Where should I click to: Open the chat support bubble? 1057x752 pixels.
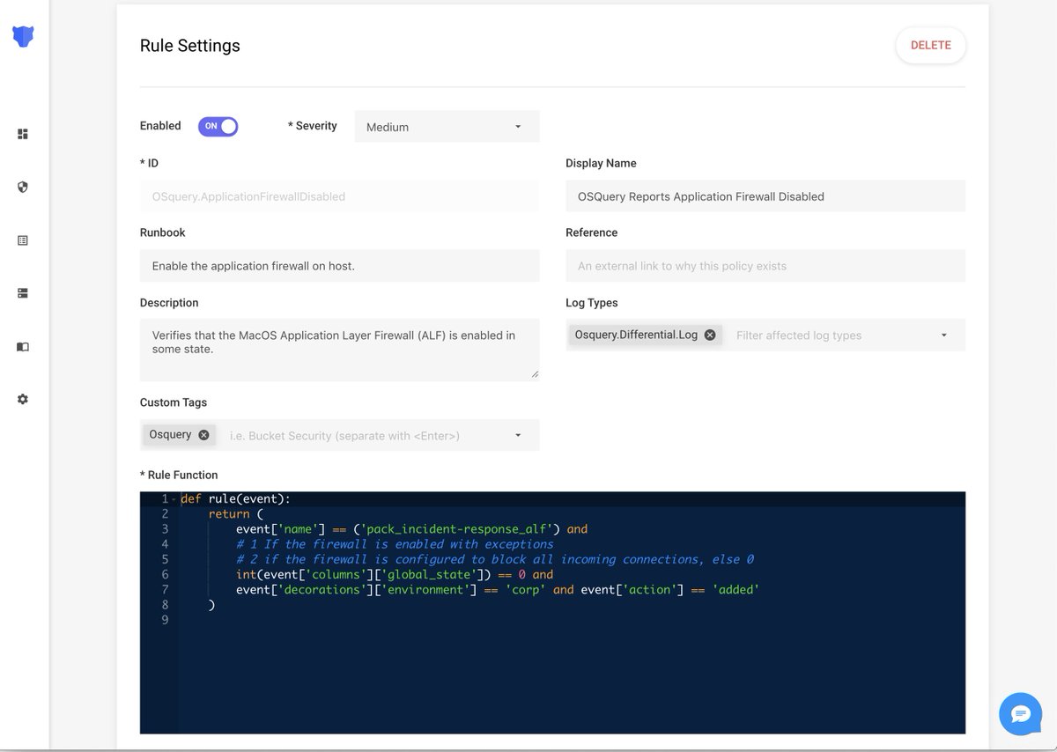click(x=1020, y=714)
